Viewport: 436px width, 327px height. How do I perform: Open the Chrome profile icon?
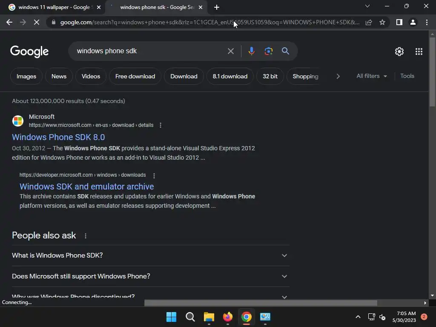tap(413, 22)
